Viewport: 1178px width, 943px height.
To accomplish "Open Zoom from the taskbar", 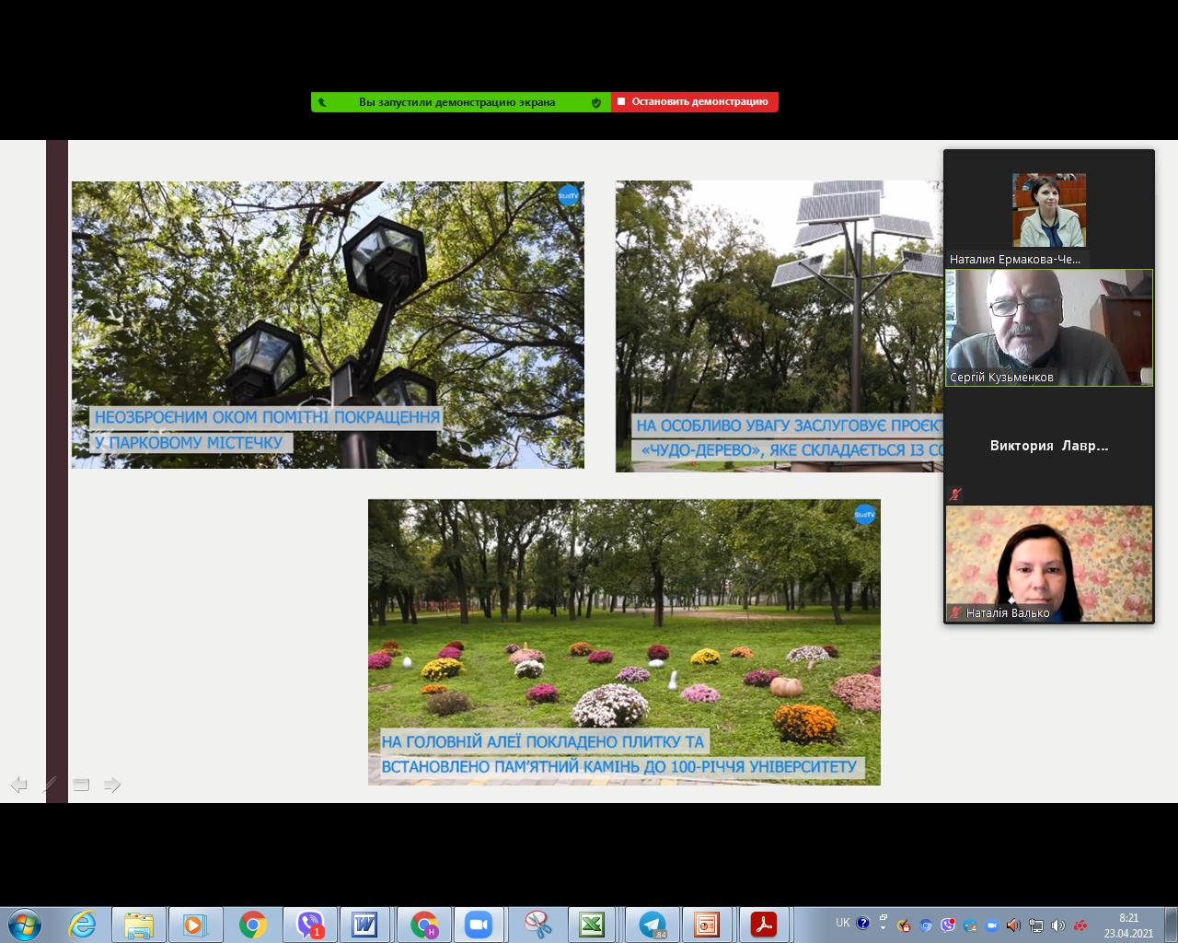I will coord(479,924).
